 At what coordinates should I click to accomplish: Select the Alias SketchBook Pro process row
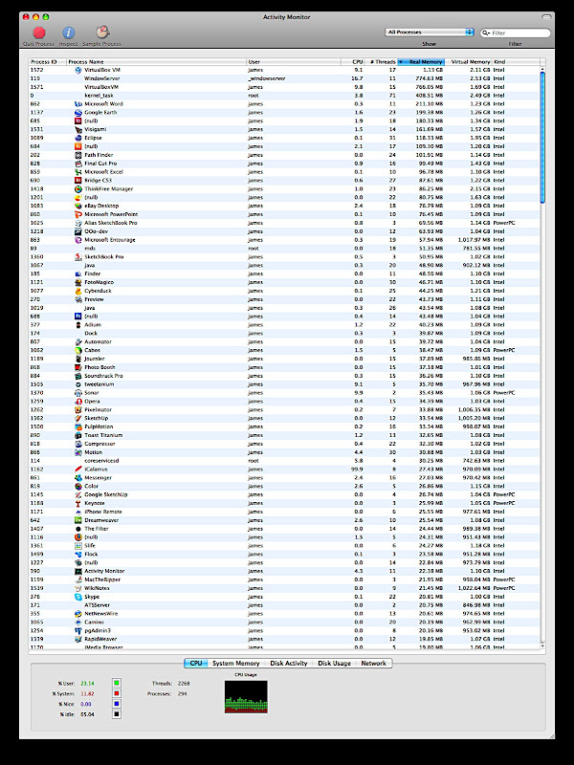[284, 223]
